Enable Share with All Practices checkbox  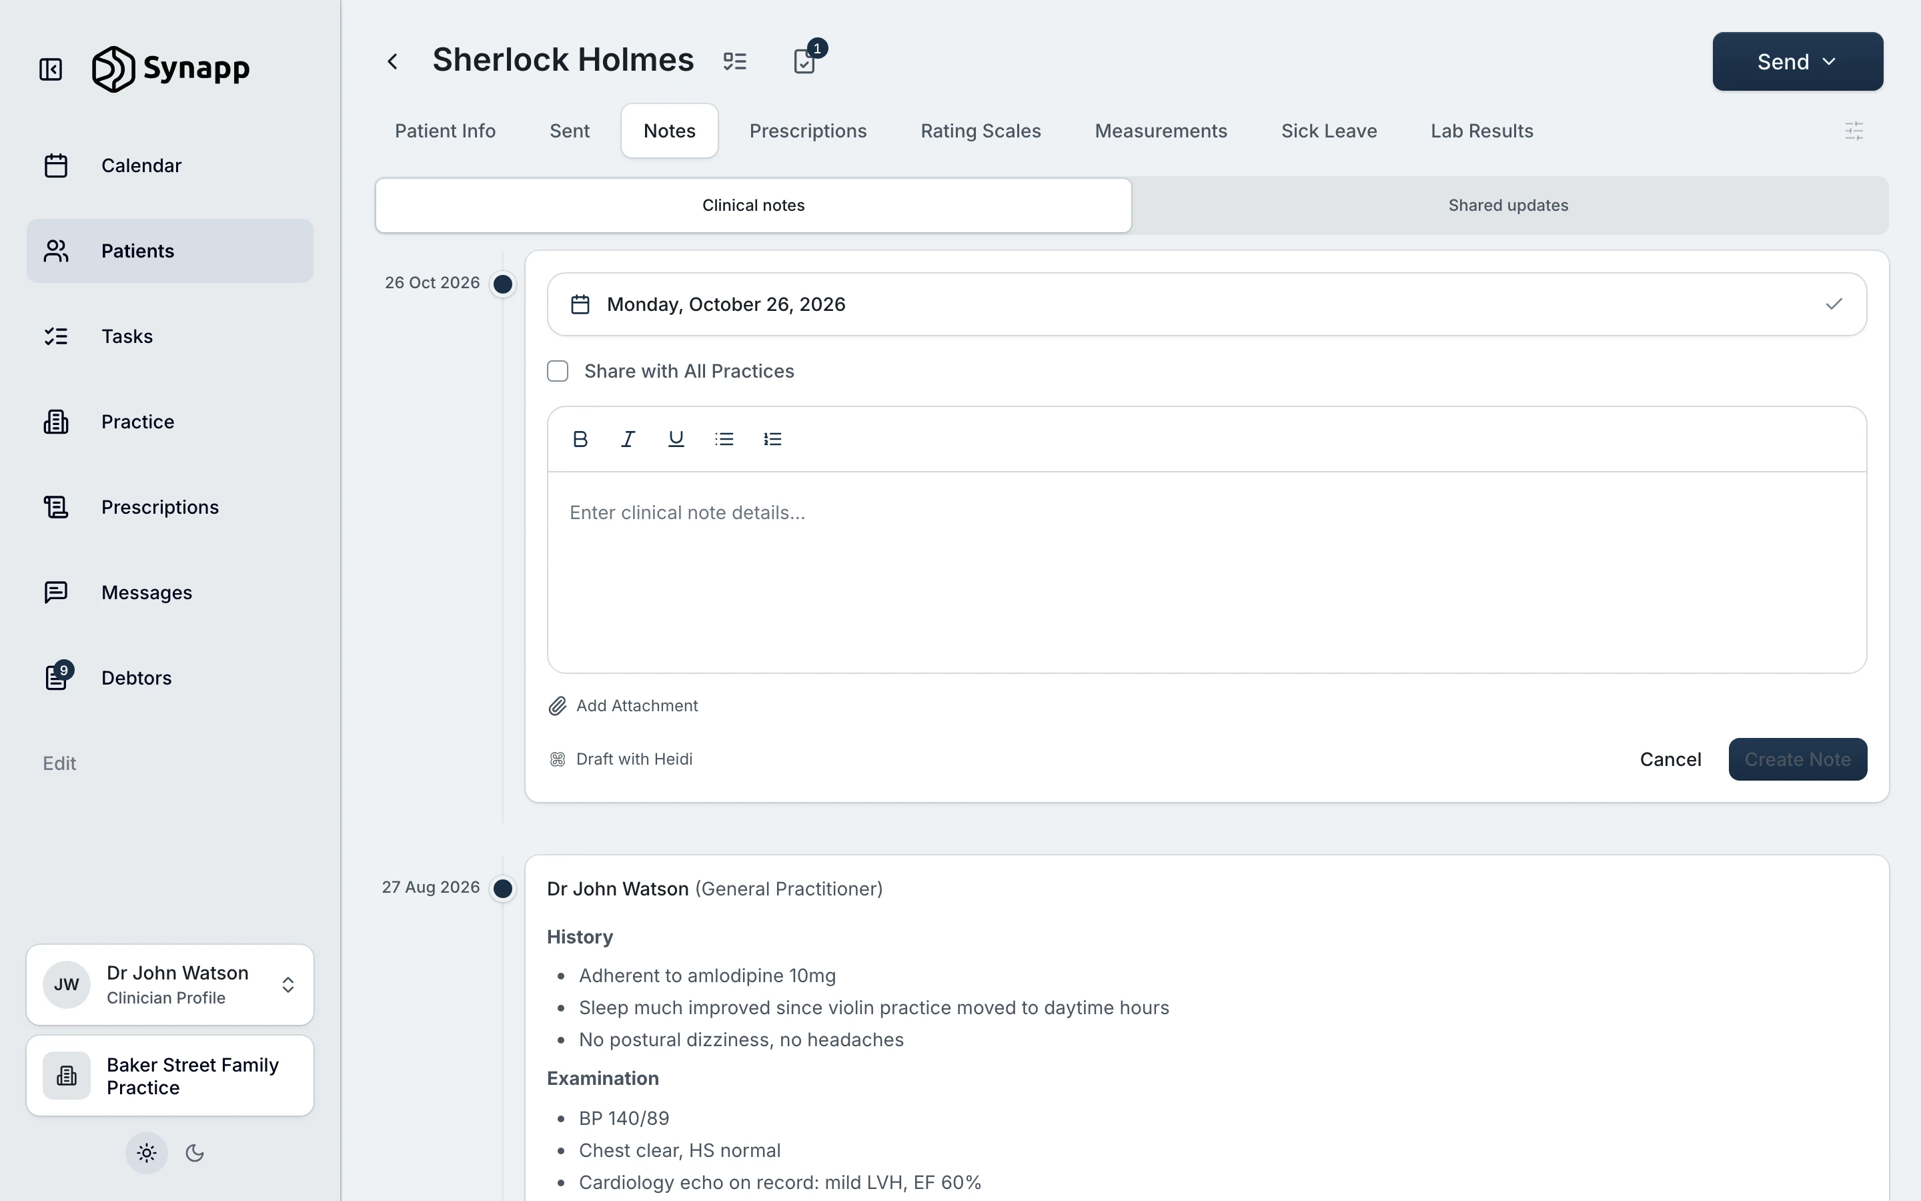(x=558, y=371)
